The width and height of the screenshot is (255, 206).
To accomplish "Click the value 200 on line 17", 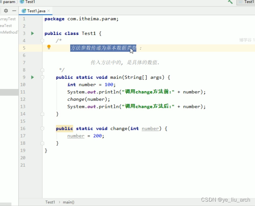I will click(97, 136).
